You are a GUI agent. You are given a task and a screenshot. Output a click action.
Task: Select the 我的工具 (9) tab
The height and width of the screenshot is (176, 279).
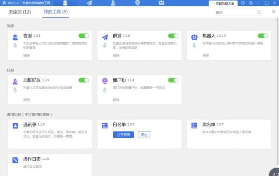55,12
